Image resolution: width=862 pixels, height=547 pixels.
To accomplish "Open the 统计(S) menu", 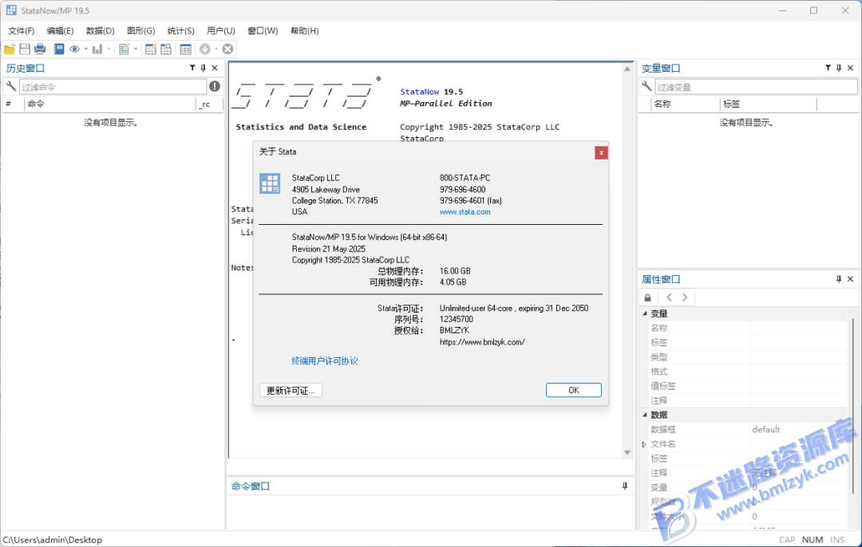I will 181,31.
